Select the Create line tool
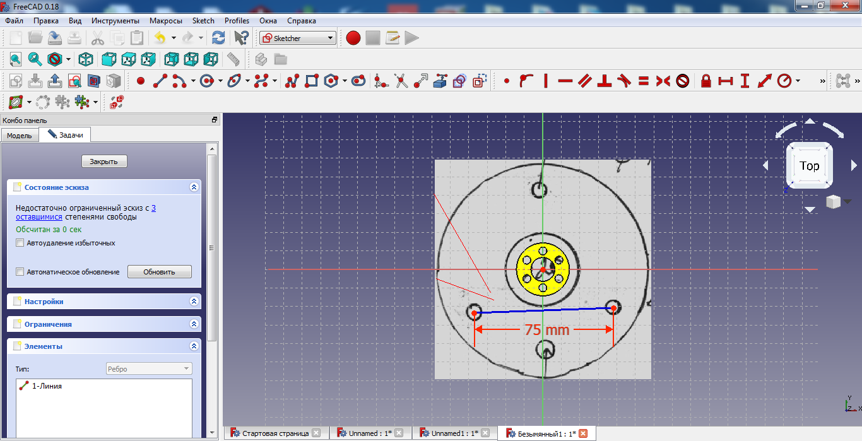Screen dimensions: 862x441 [x=160, y=81]
